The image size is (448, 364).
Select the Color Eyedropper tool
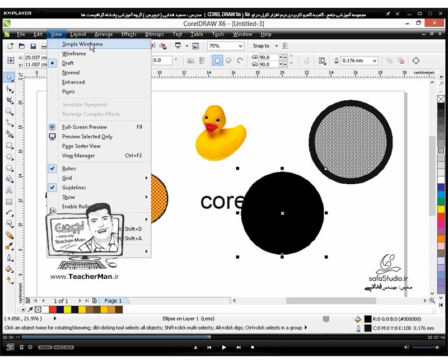coord(9,246)
